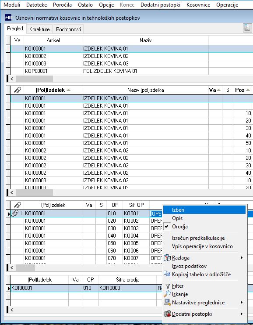The height and width of the screenshot is (325, 253).
Task: Click Izračun predkalkulacije entry
Action: click(x=198, y=238)
